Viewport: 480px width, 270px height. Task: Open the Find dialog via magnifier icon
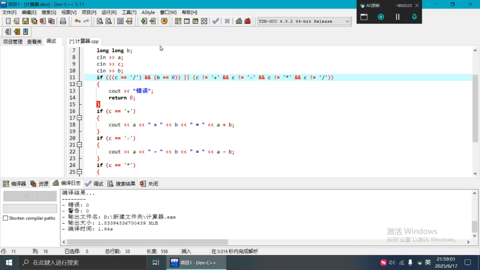[99, 21]
